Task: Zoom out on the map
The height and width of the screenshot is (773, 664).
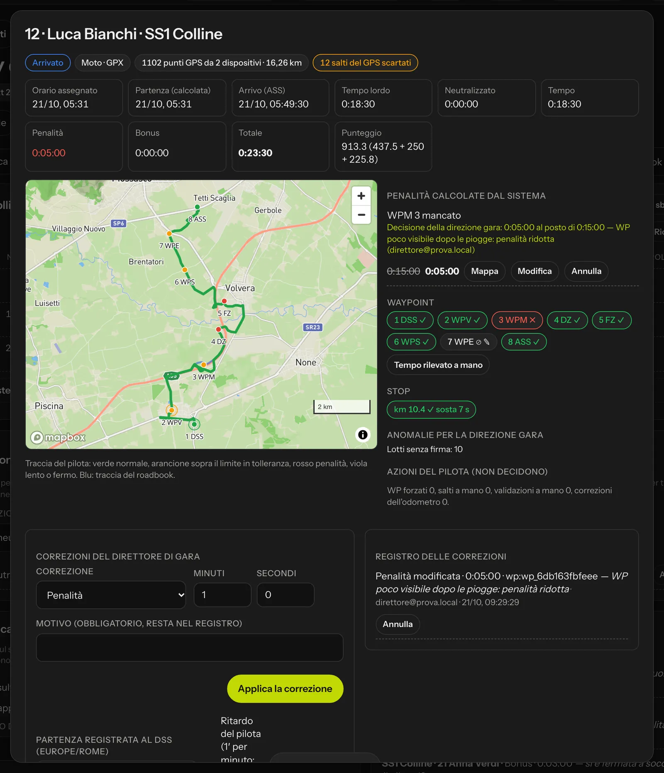Action: pos(361,215)
